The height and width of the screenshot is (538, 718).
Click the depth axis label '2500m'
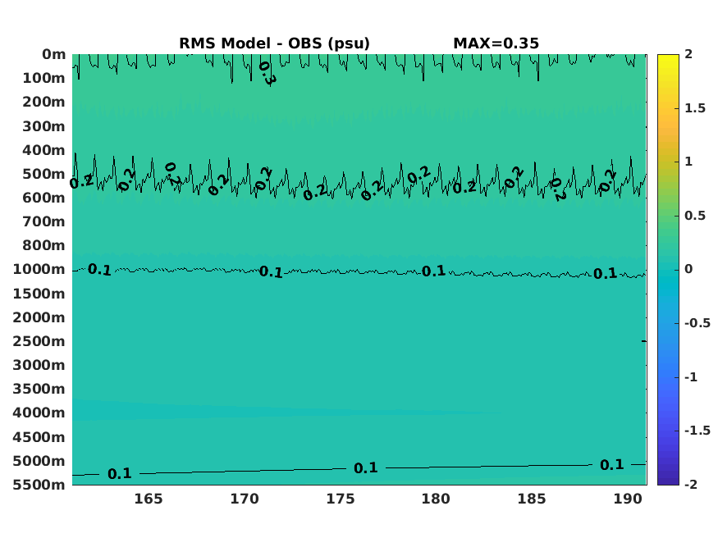coord(39,341)
